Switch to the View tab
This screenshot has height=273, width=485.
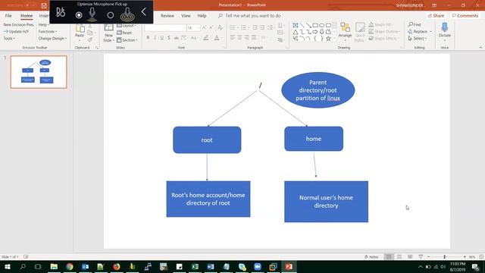click(186, 15)
